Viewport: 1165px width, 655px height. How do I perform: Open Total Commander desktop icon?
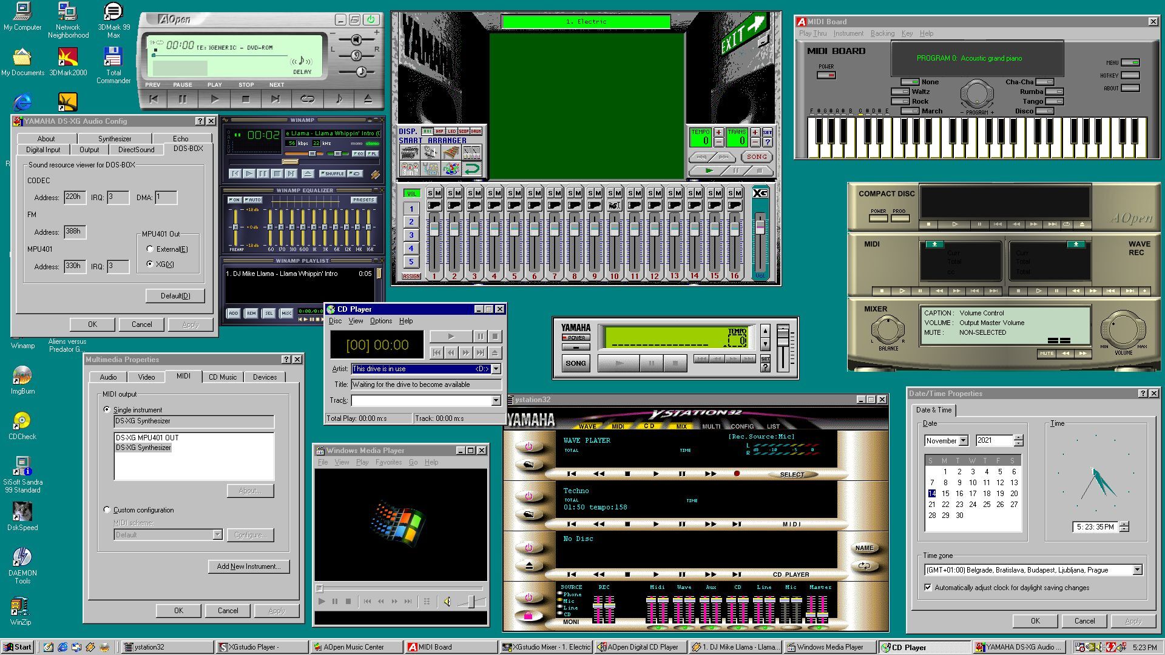[113, 65]
